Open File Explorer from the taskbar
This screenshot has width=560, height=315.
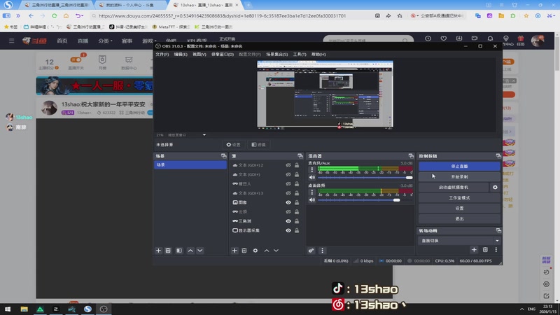[x=24, y=309]
